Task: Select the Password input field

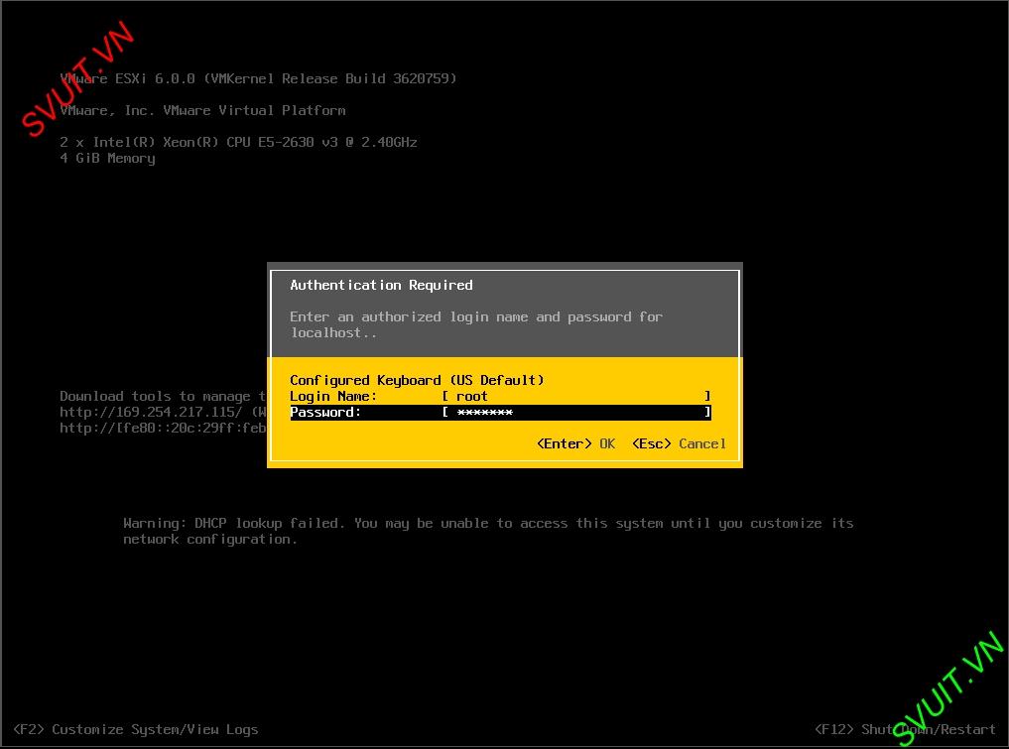Action: pos(576,412)
